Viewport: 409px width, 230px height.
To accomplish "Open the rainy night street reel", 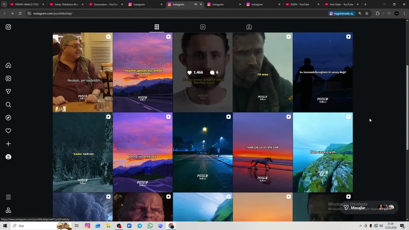I will click(x=203, y=152).
